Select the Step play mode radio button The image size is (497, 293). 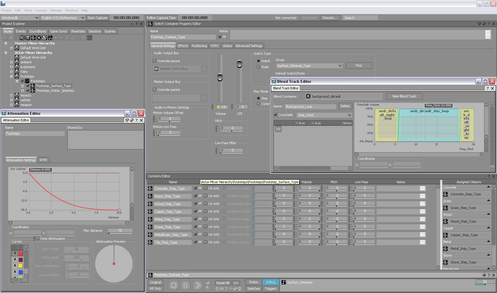tap(258, 98)
